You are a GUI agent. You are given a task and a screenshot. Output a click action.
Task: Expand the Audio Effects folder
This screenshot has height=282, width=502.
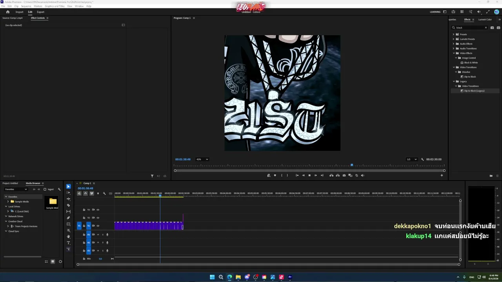click(x=454, y=44)
